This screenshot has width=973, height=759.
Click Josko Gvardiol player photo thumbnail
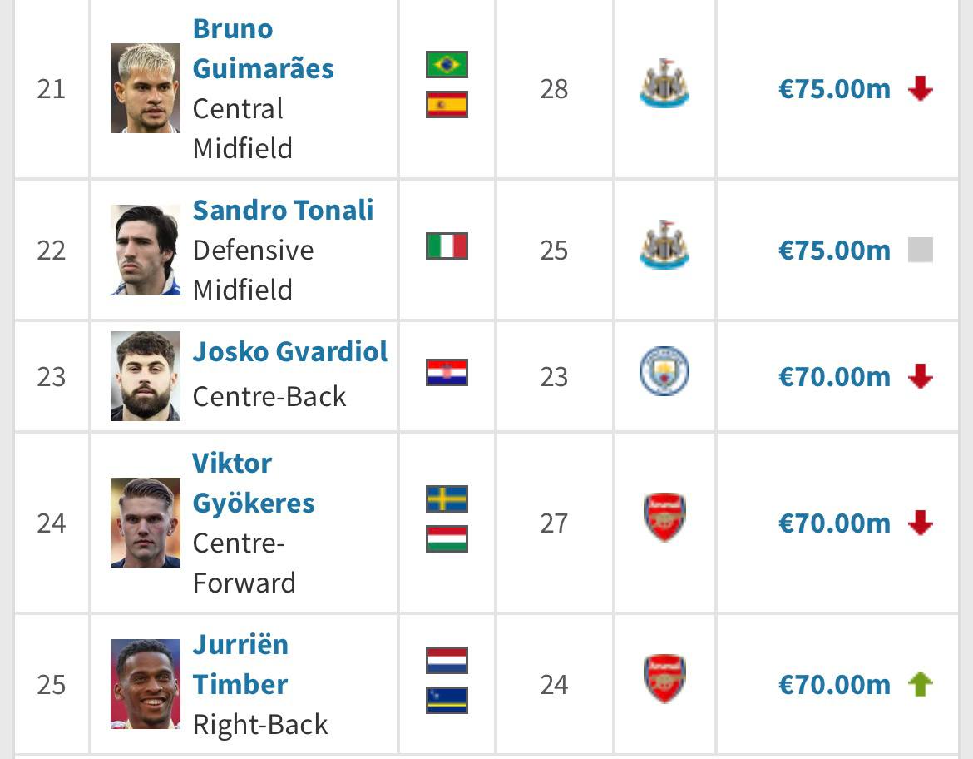click(146, 376)
